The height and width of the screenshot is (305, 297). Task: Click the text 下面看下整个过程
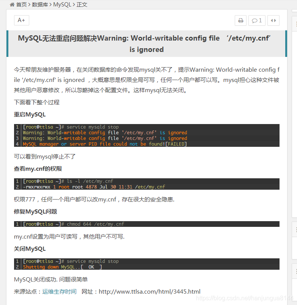[x=36, y=102]
